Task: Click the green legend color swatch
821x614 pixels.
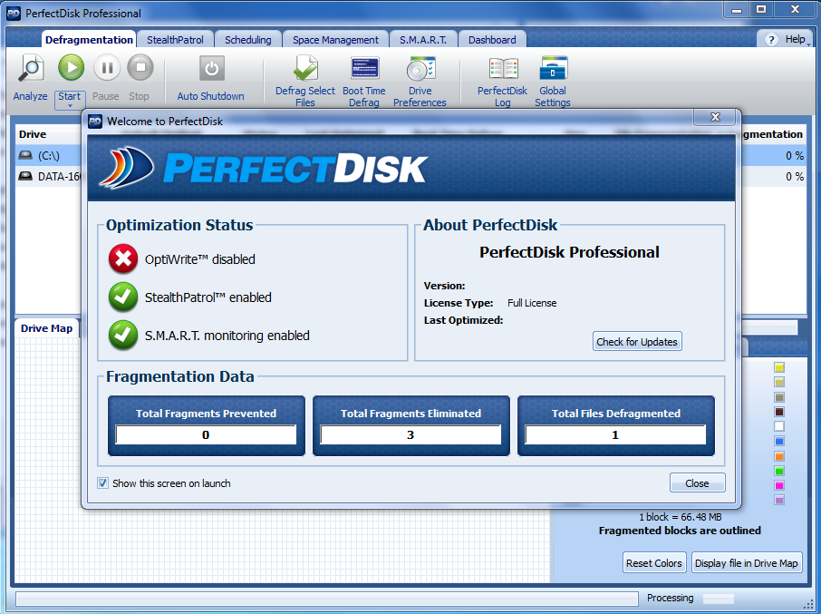Action: pyautogui.click(x=779, y=471)
